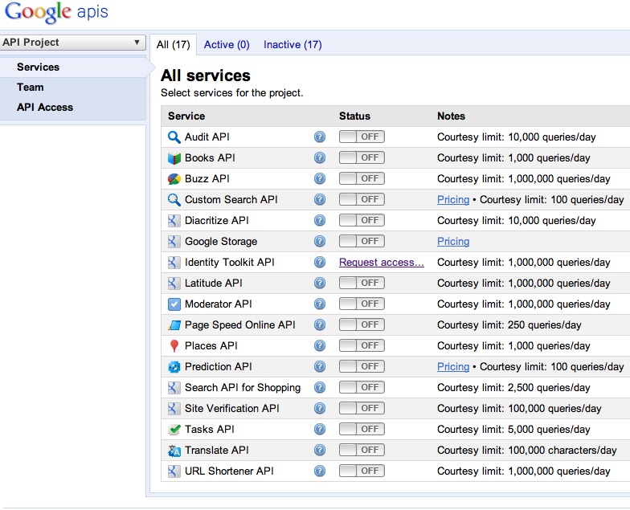The height and width of the screenshot is (510, 630).
Task: Click the Moderator API service name
Action: [x=219, y=304]
